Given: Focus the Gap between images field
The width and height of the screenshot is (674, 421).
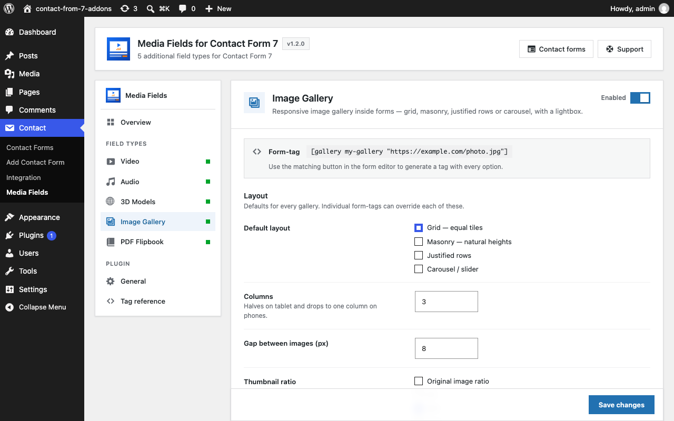Looking at the screenshot, I should pos(447,348).
